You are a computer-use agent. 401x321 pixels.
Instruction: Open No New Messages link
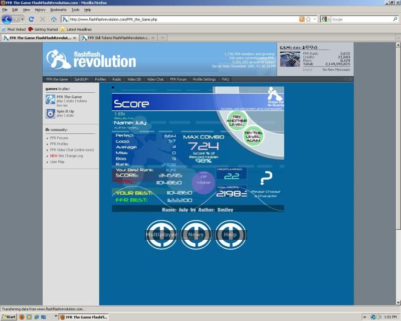coord(336,70)
